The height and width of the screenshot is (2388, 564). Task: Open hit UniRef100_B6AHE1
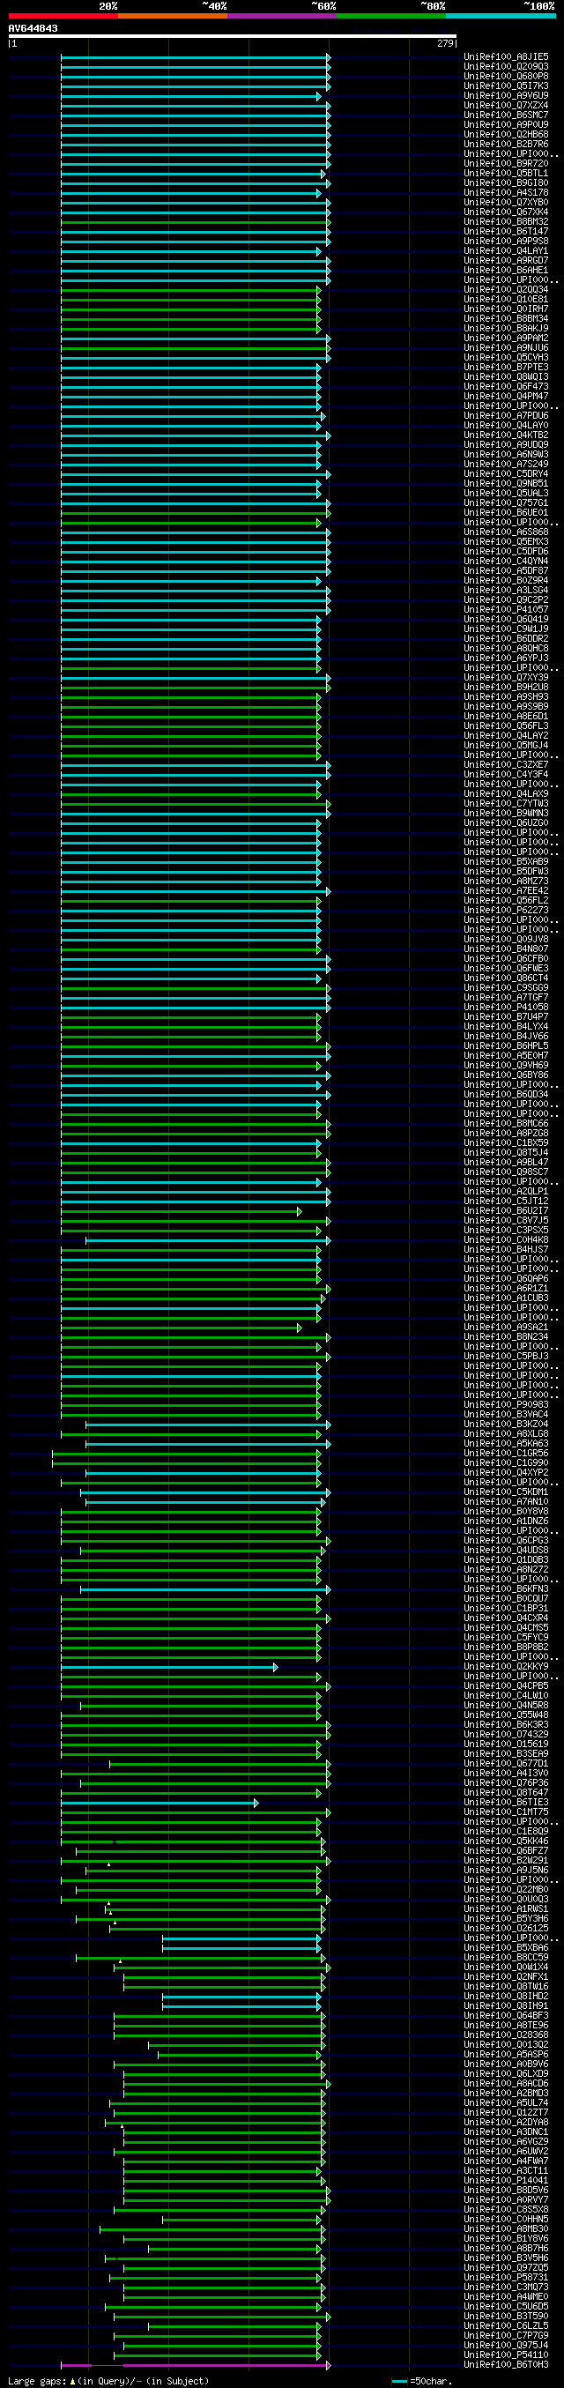pos(506,271)
